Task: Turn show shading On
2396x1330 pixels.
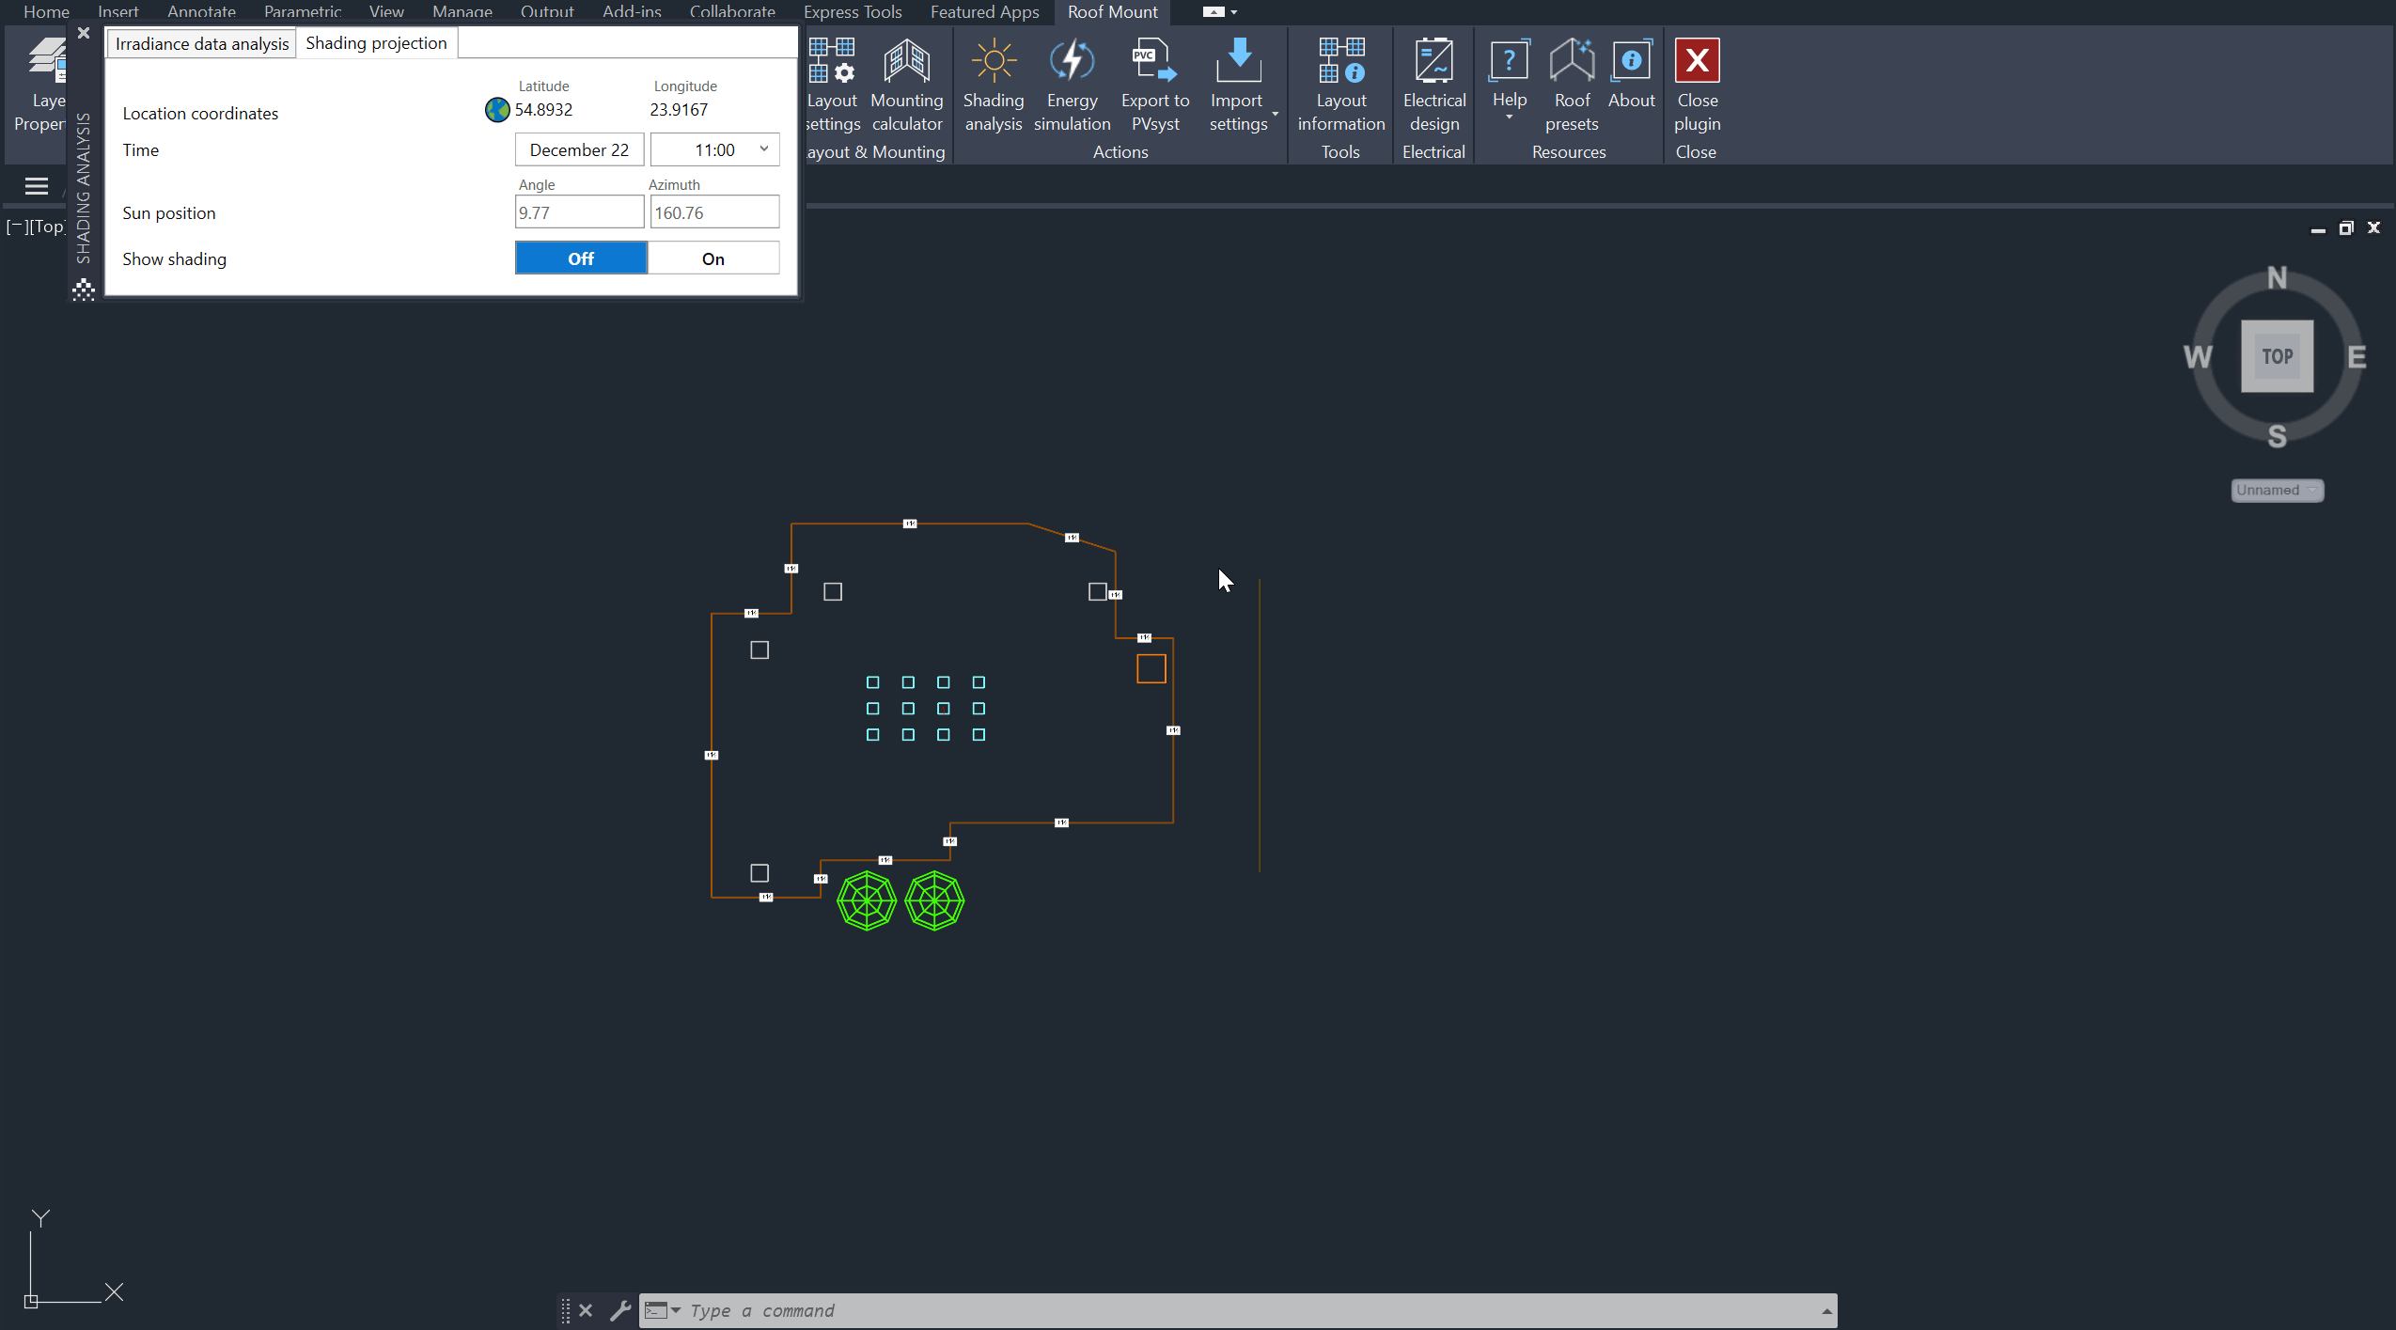Action: click(713, 258)
